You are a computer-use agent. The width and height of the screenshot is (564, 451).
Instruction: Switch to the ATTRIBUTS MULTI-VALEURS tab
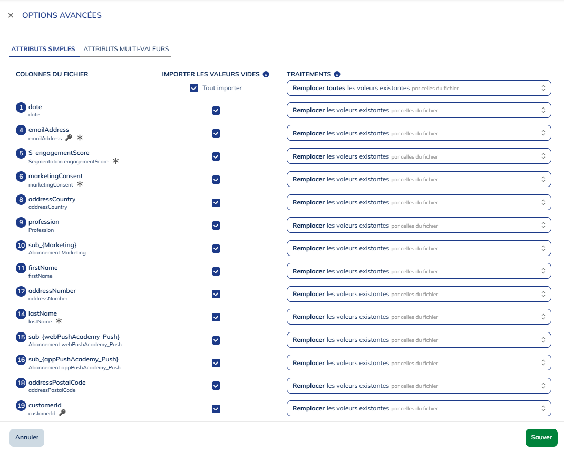126,49
